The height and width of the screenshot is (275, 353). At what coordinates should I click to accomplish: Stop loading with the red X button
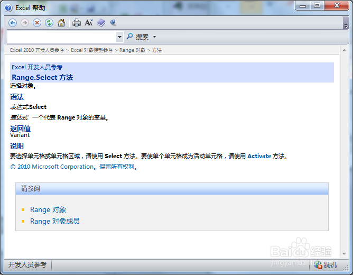tap(37, 23)
